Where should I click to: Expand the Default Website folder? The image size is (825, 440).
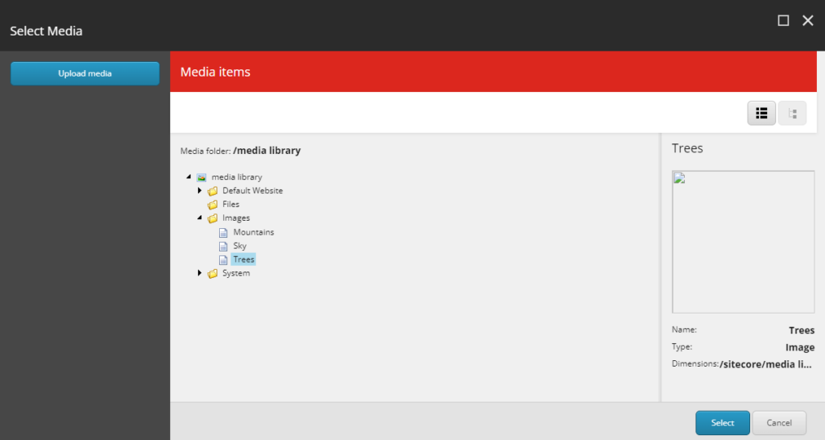pos(200,191)
